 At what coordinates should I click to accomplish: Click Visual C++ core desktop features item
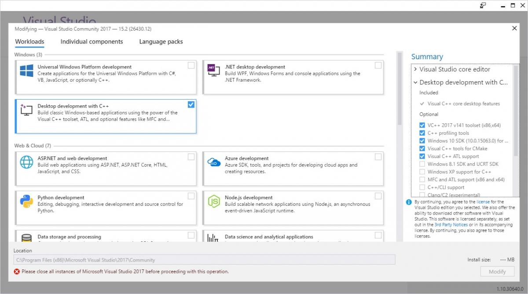coord(464,104)
